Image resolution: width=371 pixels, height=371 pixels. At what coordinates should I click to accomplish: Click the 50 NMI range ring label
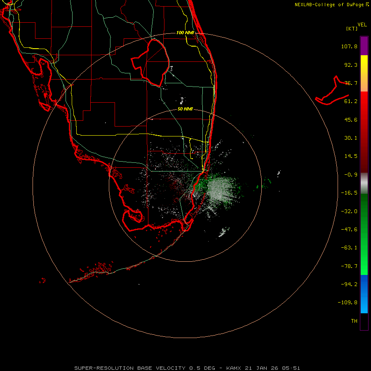(185, 109)
